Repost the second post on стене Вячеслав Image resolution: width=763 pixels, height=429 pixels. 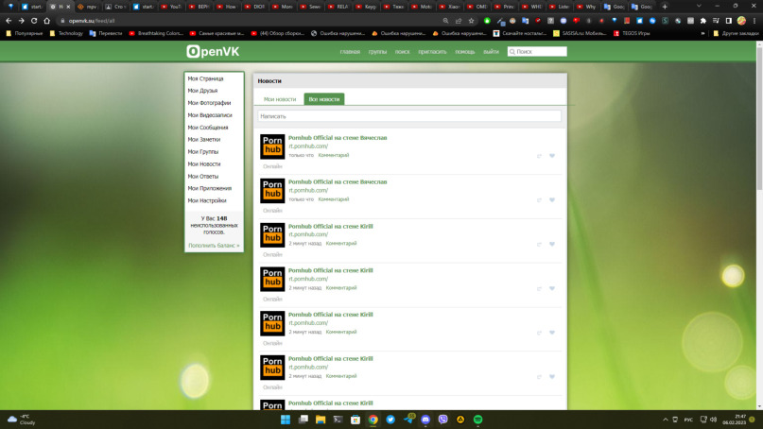539,200
